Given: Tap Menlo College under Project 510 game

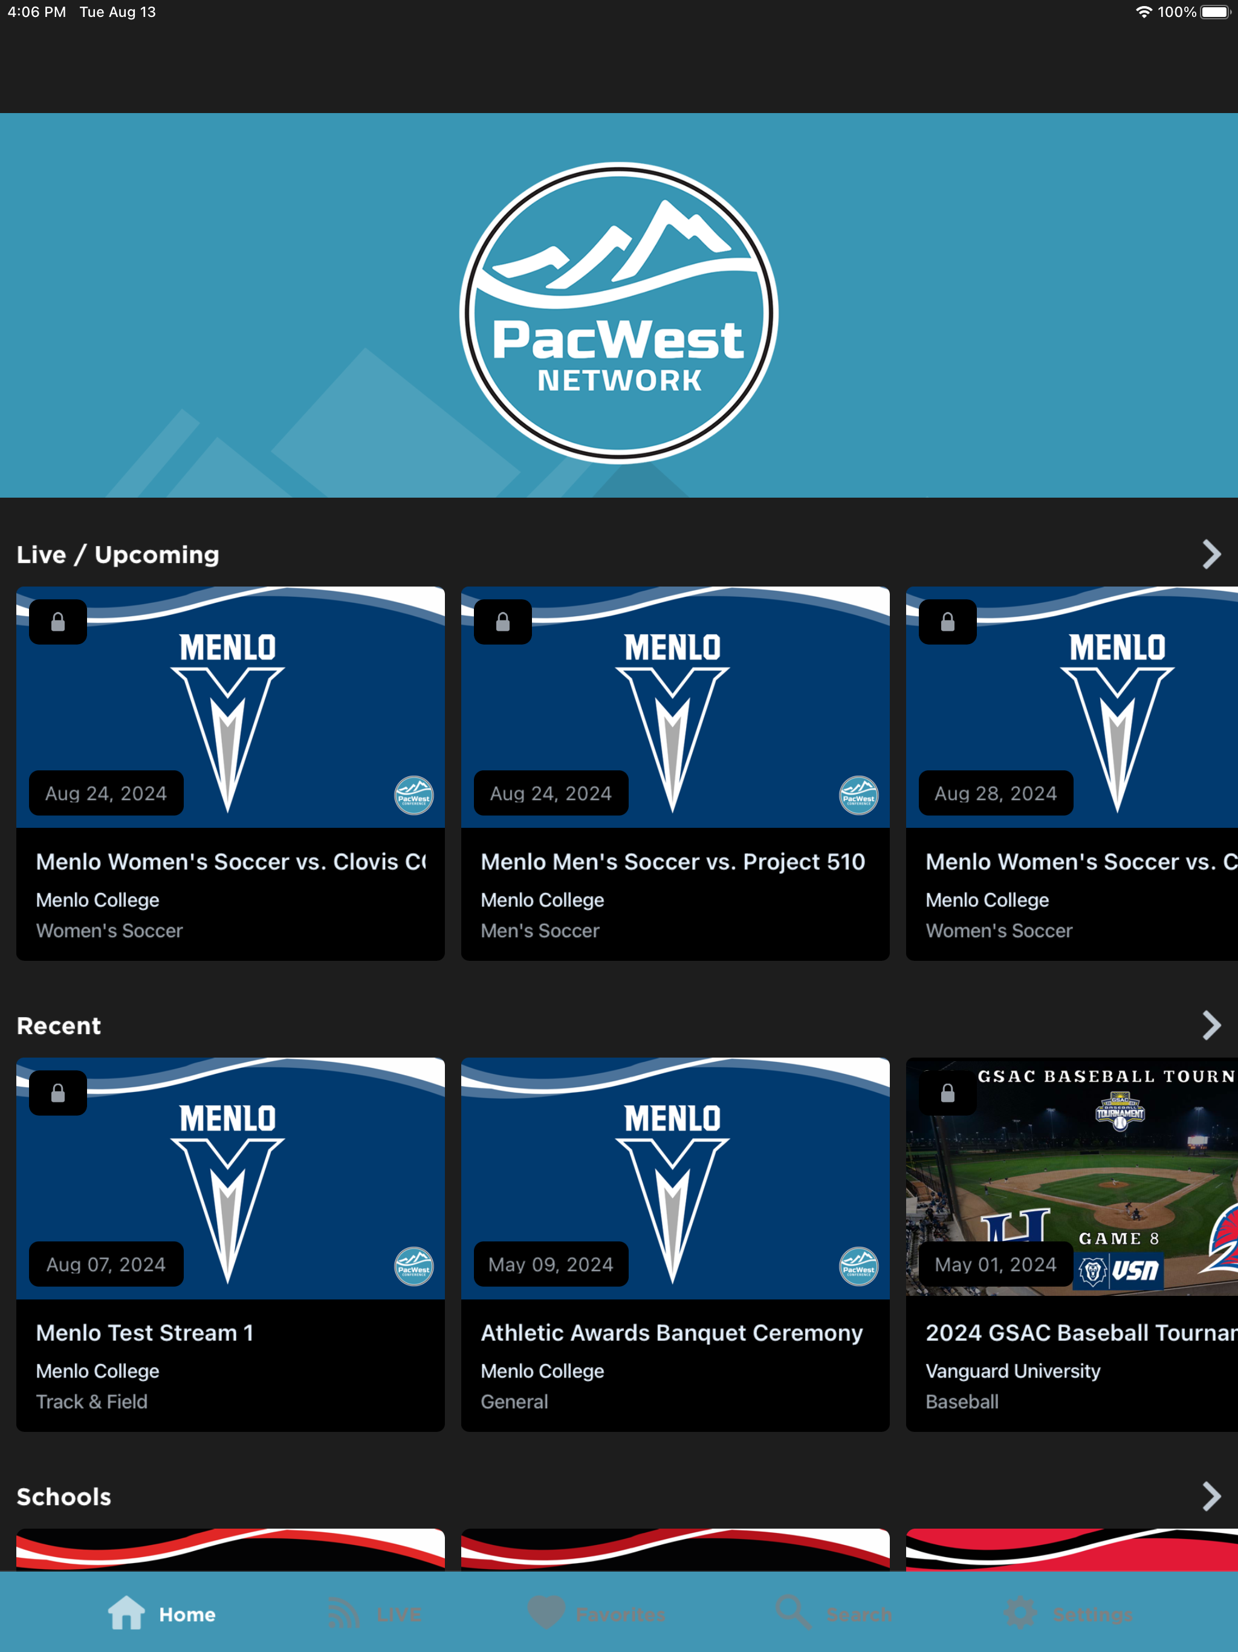Looking at the screenshot, I should click(542, 900).
